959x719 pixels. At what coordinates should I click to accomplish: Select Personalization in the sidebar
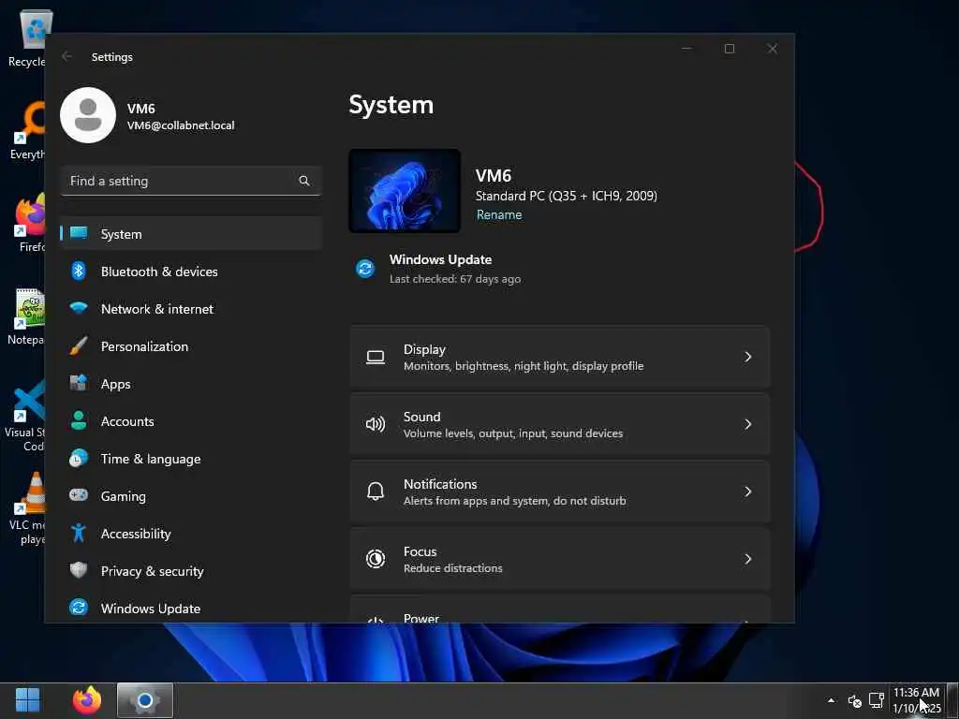191,346
